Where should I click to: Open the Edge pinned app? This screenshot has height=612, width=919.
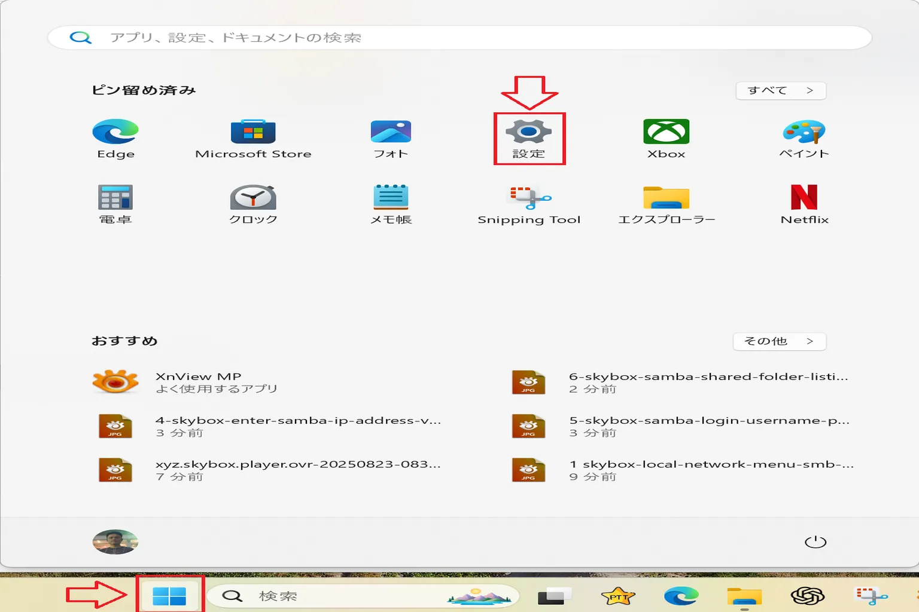(115, 139)
